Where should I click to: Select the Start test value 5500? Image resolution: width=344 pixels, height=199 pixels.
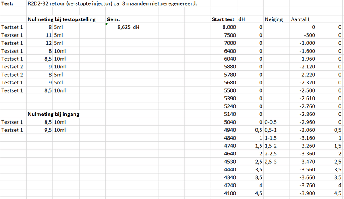[x=230, y=90]
